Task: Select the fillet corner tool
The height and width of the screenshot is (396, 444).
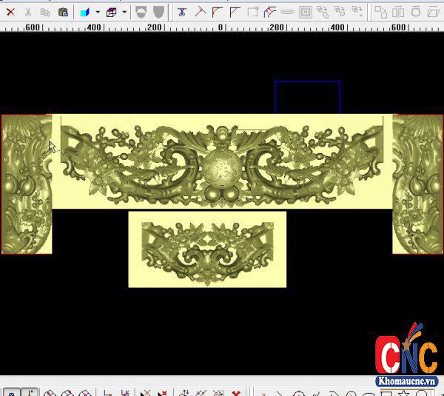Action: pyautogui.click(x=218, y=12)
